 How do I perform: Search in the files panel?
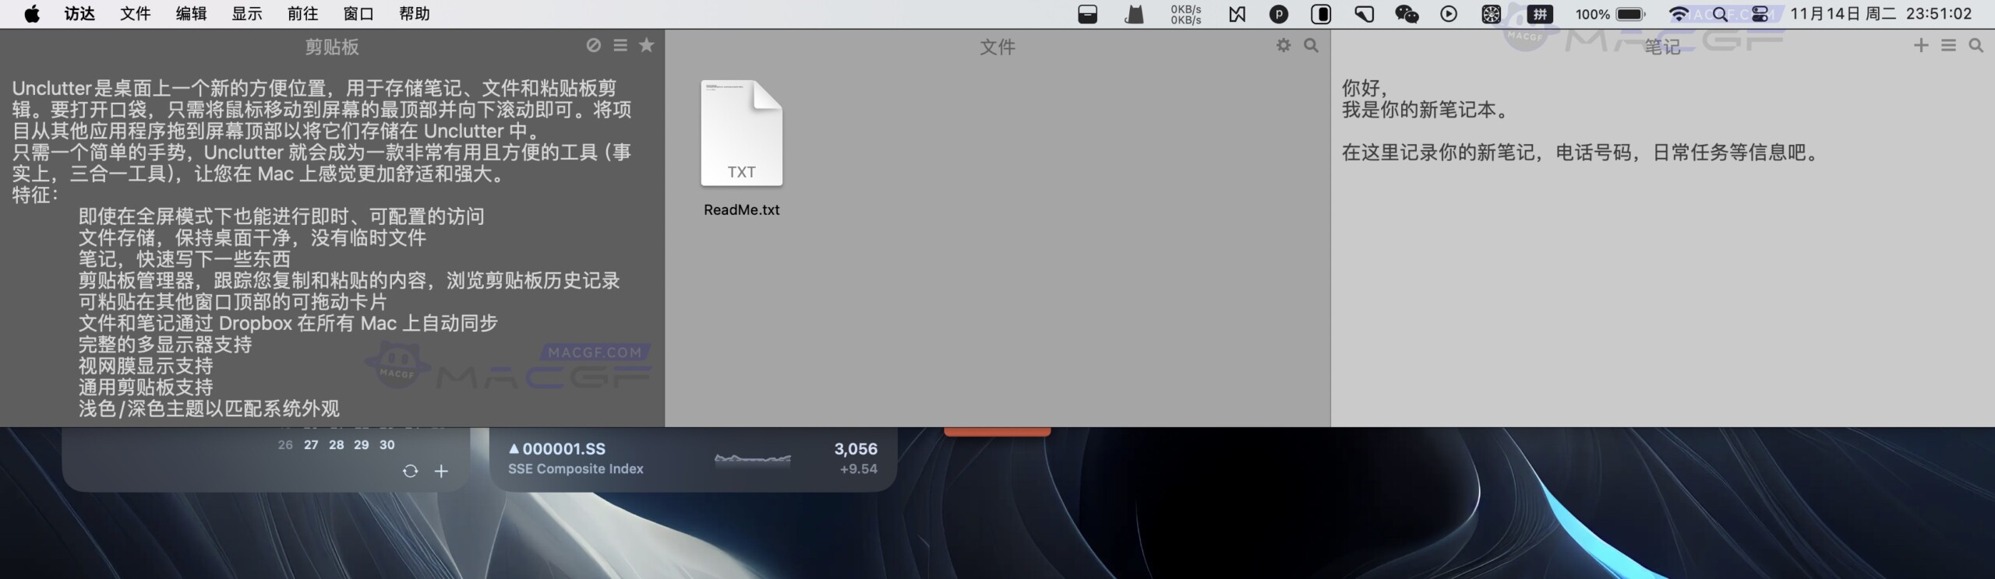1312,46
